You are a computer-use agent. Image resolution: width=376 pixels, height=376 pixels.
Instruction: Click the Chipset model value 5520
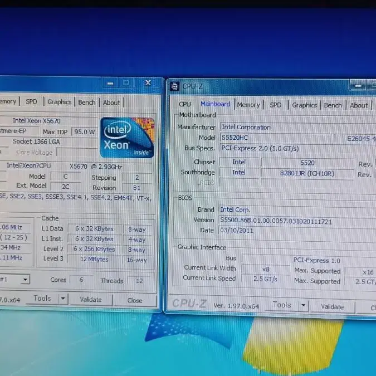(x=307, y=163)
